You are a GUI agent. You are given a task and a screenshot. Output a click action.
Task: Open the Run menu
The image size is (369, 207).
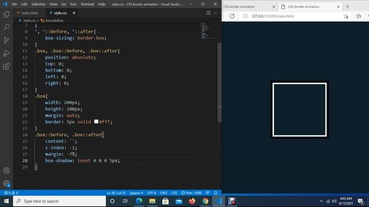(73, 4)
